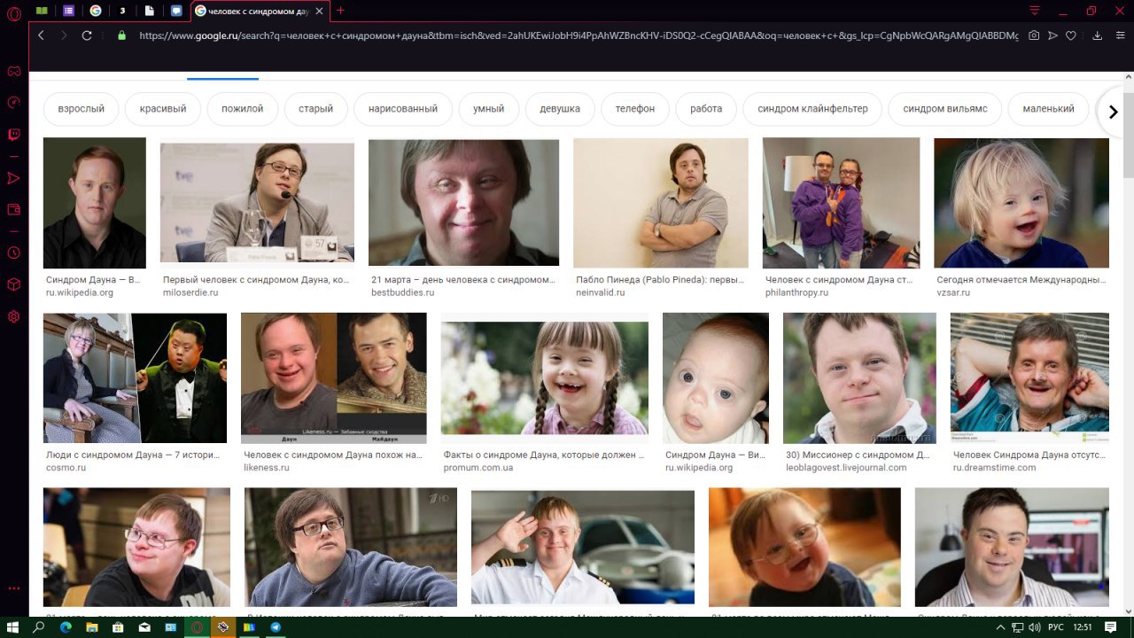Open the neinvalid.ru Пабло Пинеда link
This screenshot has width=1134, height=638.
(x=660, y=285)
